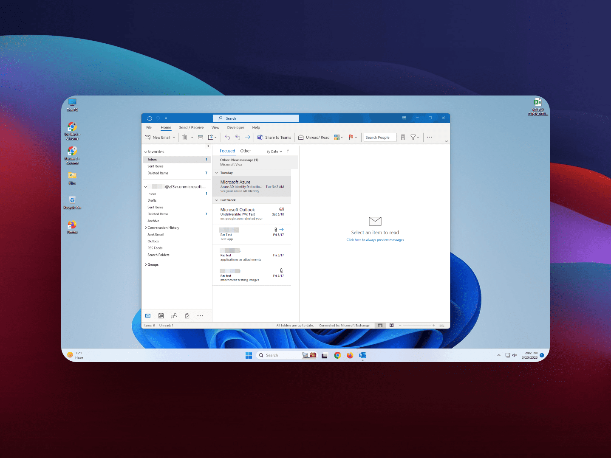
Task: Click the Reply All icon
Action: coord(238,138)
